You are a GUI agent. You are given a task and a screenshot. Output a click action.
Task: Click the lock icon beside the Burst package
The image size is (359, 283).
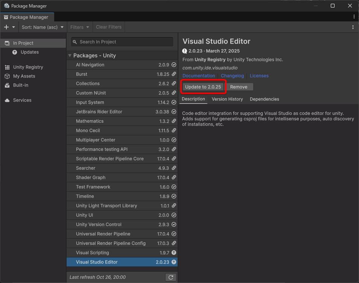(x=174, y=74)
